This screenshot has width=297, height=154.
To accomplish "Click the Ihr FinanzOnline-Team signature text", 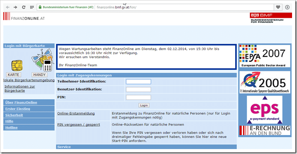I will click(x=78, y=65).
